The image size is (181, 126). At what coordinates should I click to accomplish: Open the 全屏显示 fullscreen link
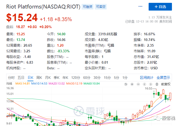pyautogui.click(x=163, y=78)
